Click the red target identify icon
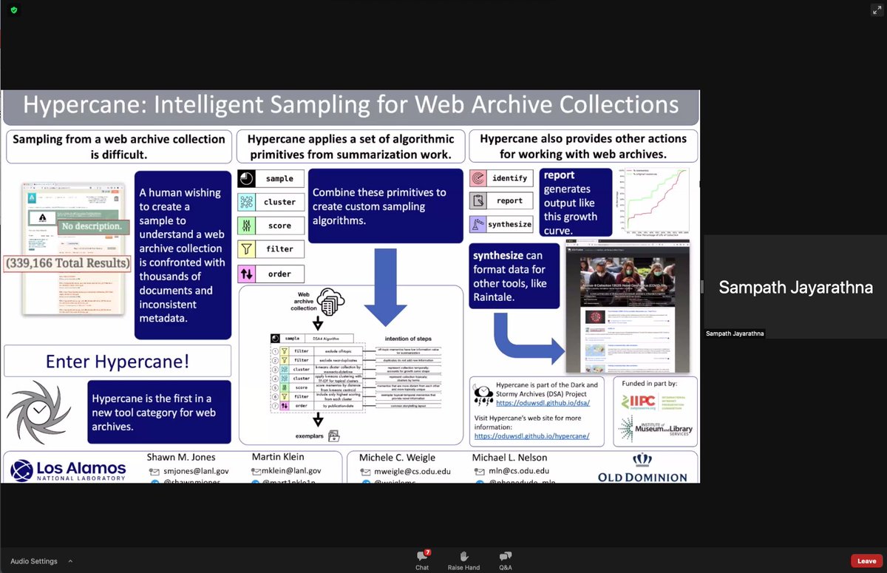Image resolution: width=887 pixels, height=573 pixels. (x=478, y=178)
